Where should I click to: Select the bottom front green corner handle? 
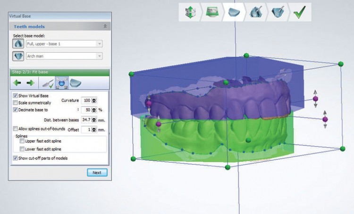tap(228, 167)
